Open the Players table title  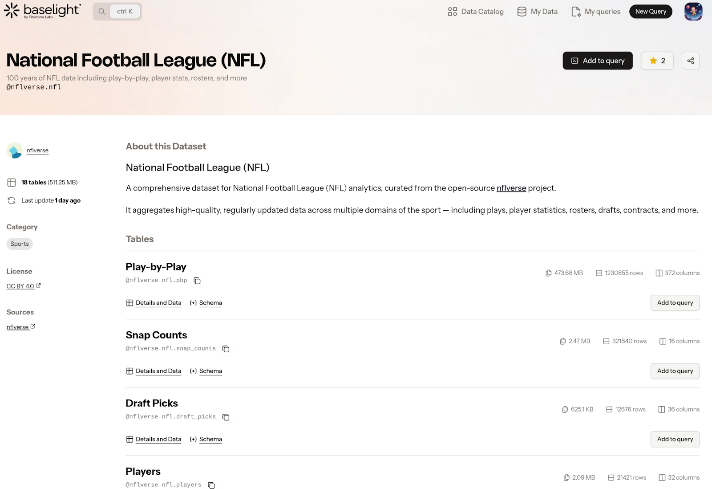click(x=143, y=471)
